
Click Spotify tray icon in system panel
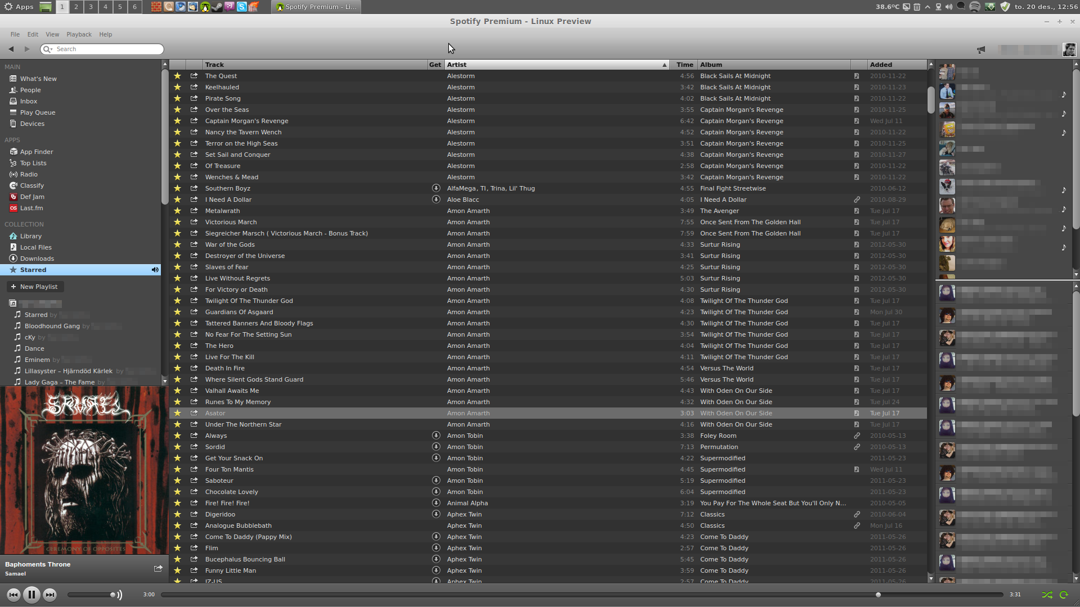click(975, 7)
